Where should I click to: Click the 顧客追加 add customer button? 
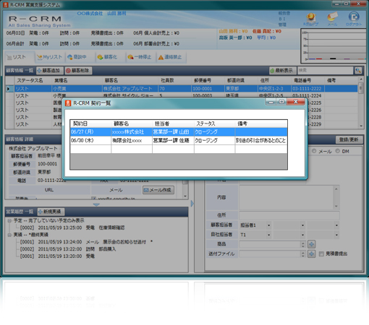49,71
